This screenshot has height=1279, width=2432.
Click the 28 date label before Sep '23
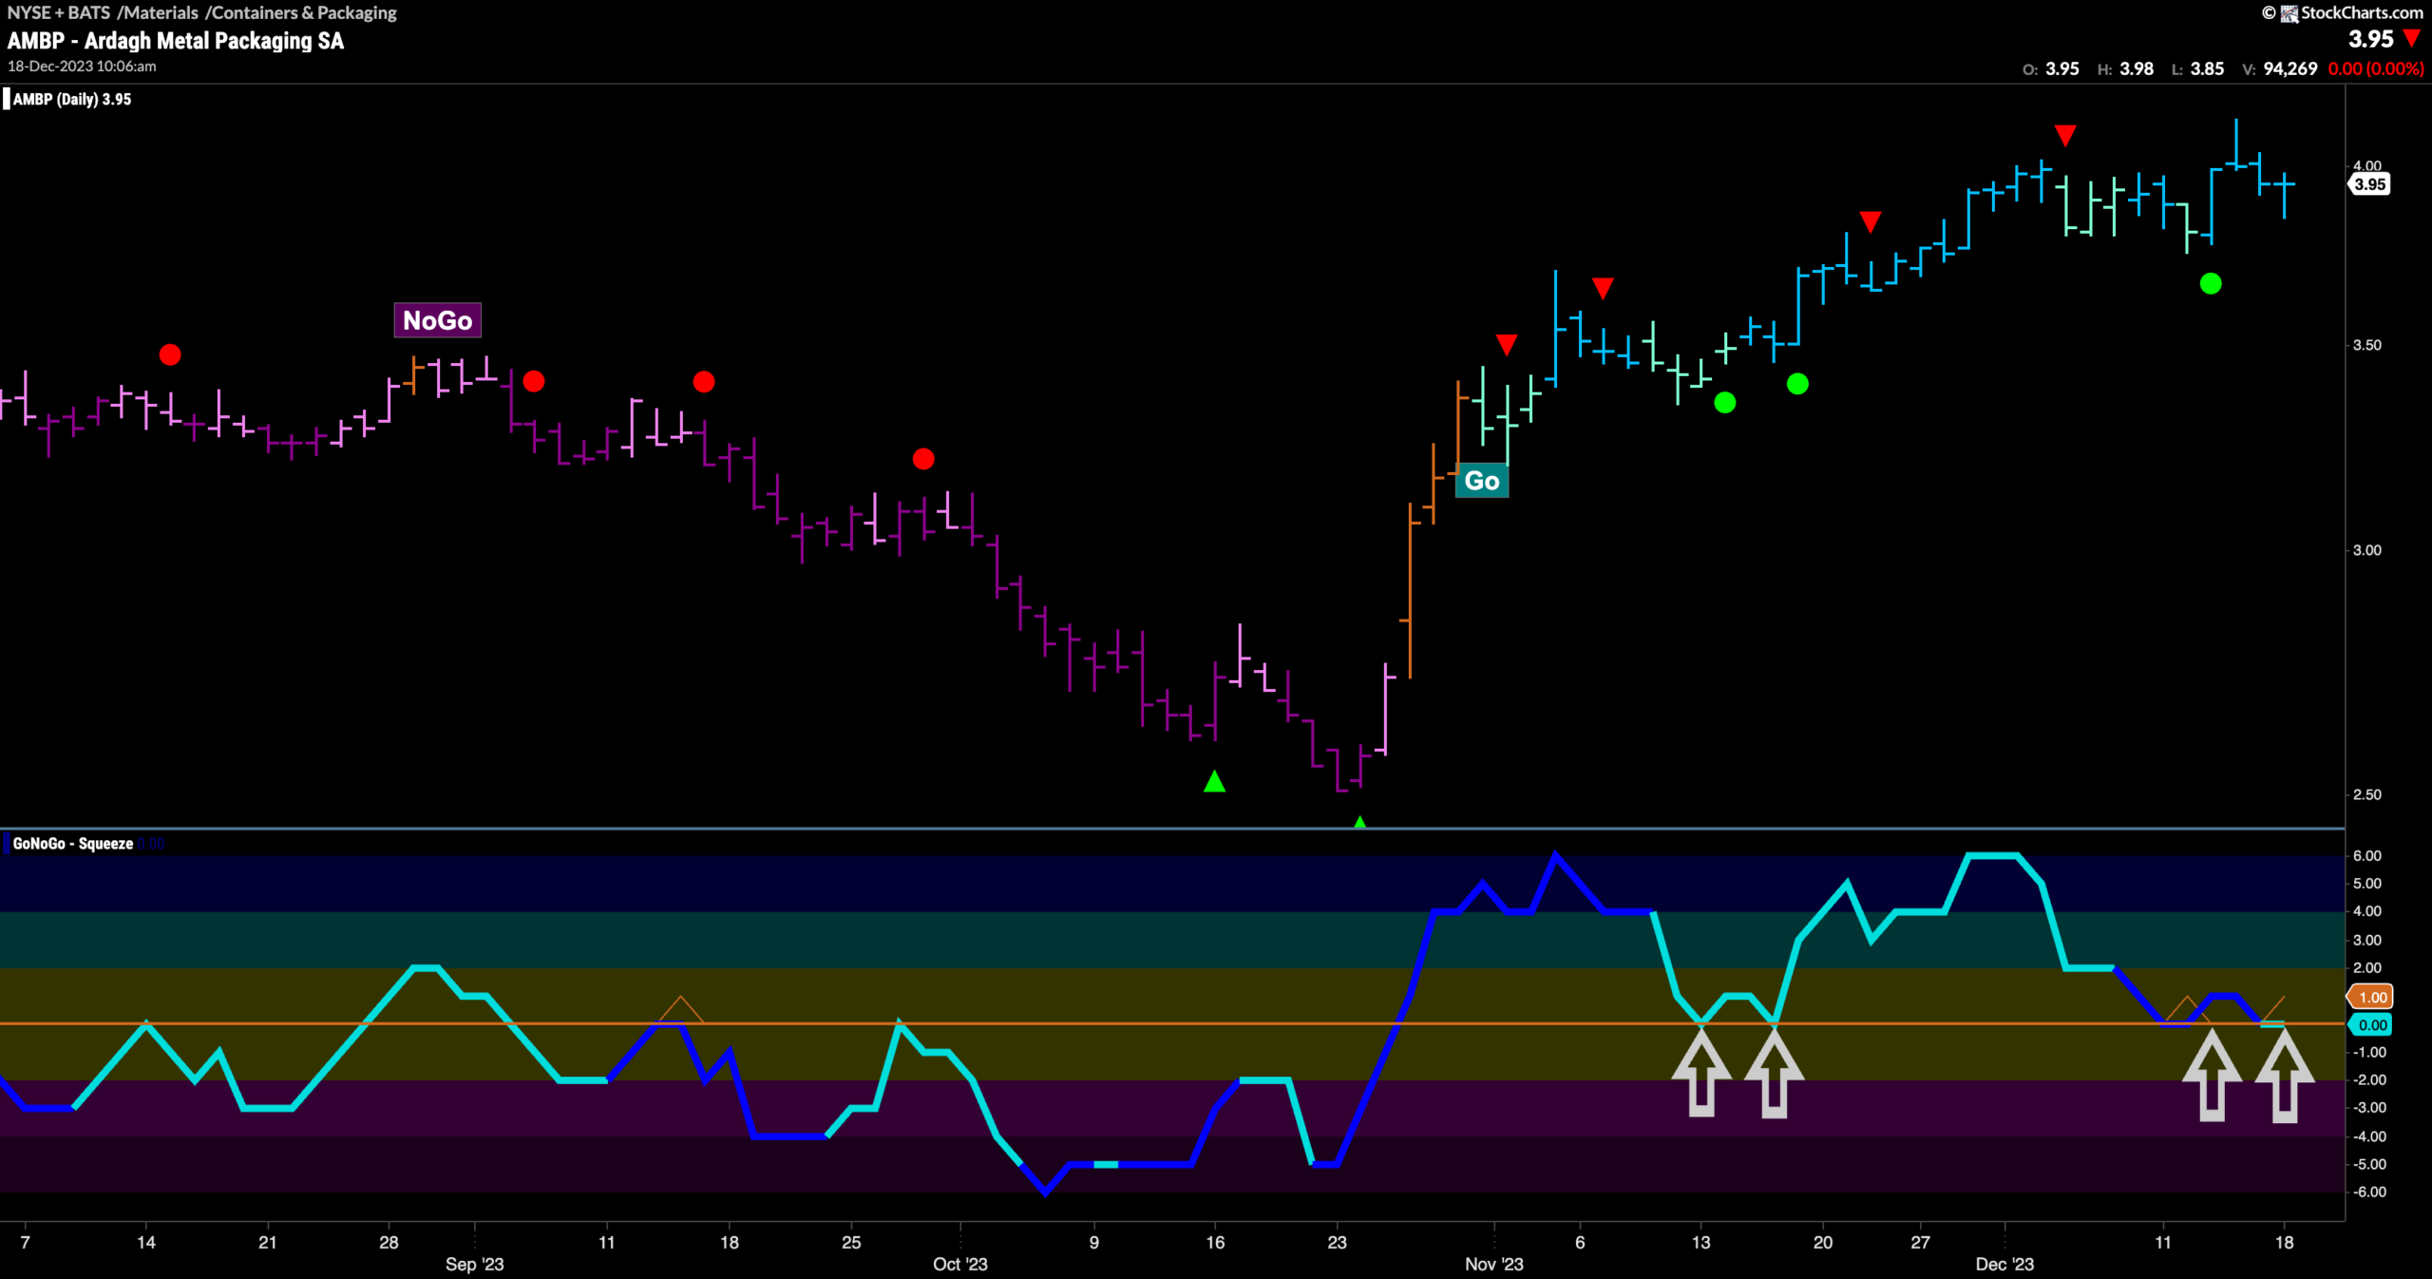(389, 1242)
